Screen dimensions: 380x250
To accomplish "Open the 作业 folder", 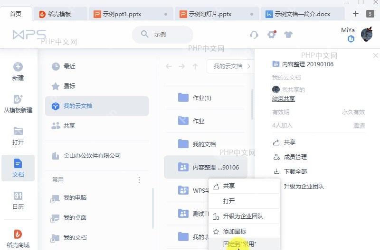I will tap(206, 121).
